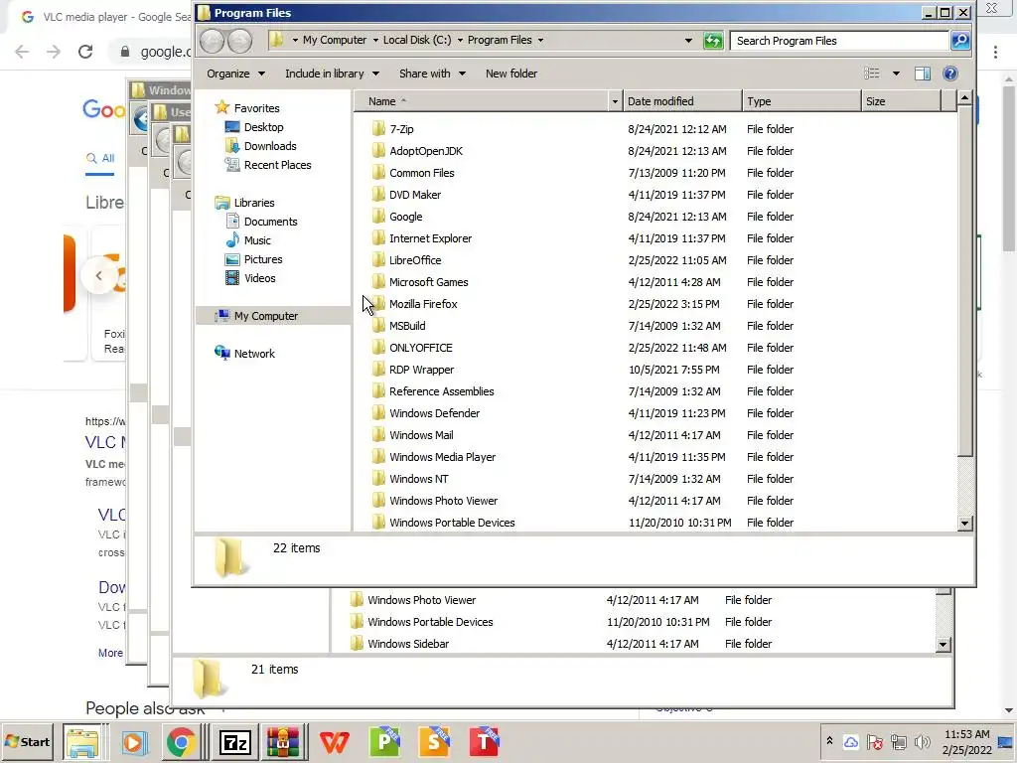Launch WPS Writer red W taskbar icon
The height and width of the screenshot is (763, 1017).
coord(335,741)
